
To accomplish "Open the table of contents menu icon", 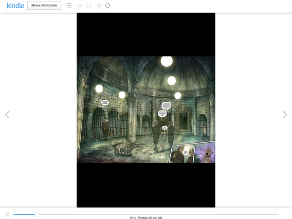I will point(70,5).
